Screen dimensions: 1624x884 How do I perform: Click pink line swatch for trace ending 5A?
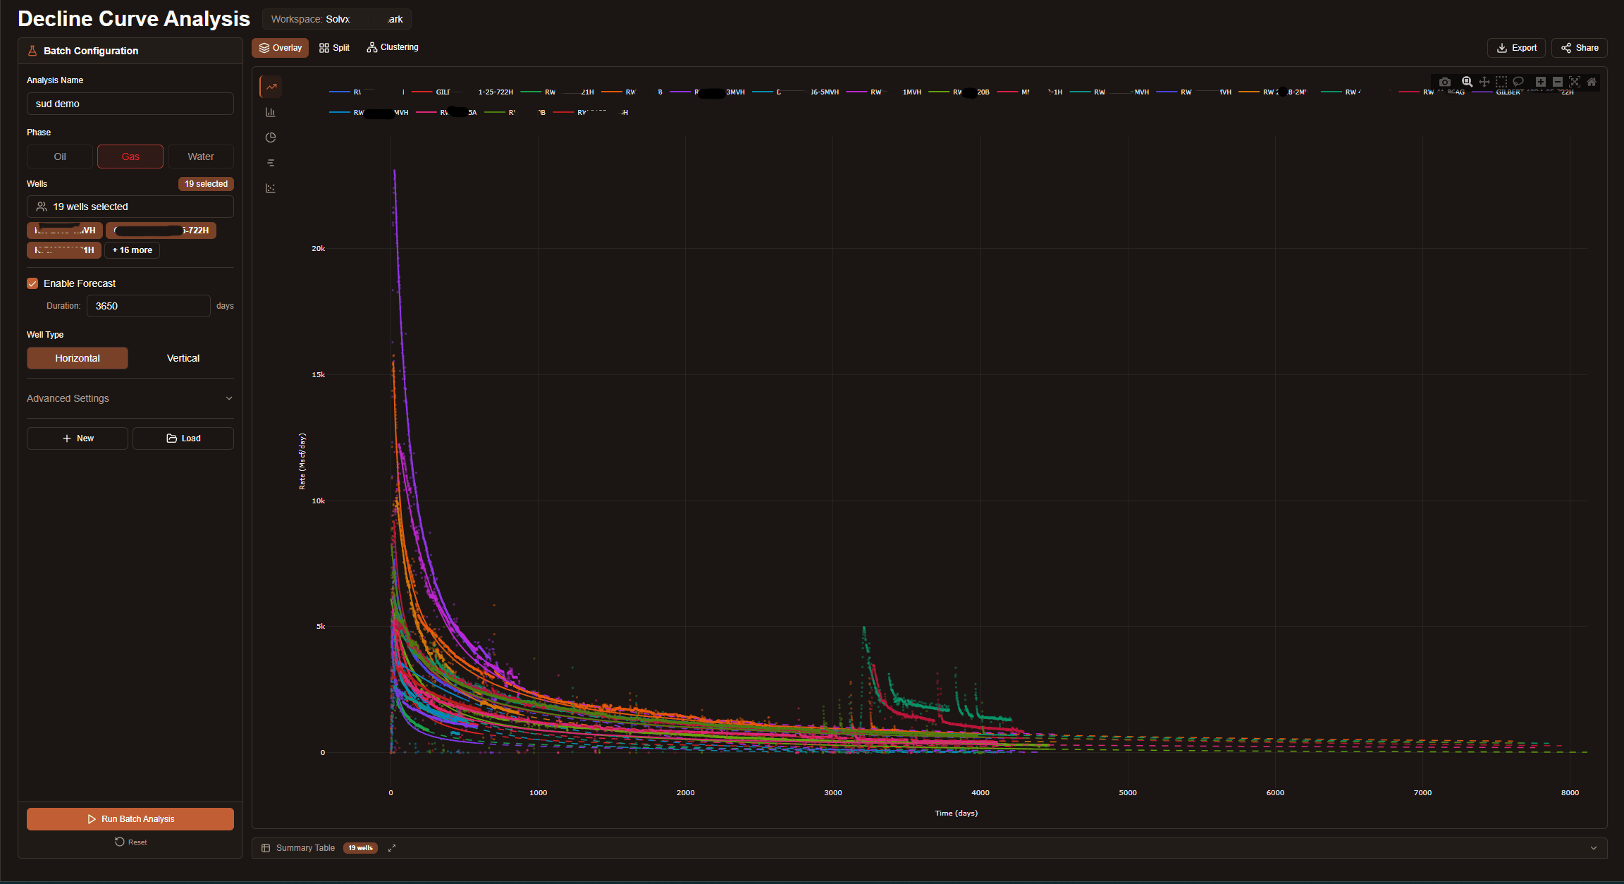point(426,113)
